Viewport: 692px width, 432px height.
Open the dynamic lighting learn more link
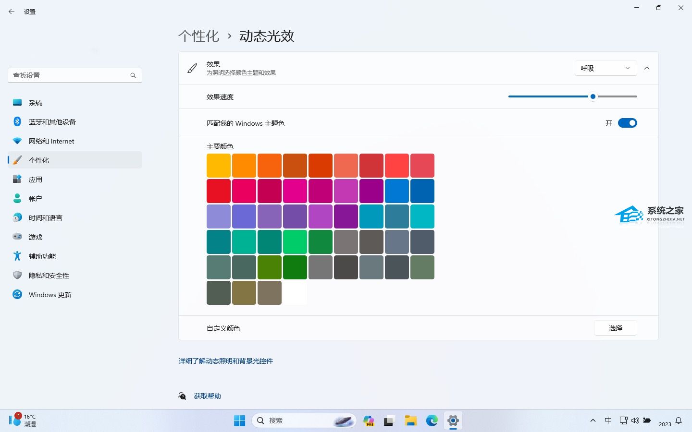click(x=226, y=360)
